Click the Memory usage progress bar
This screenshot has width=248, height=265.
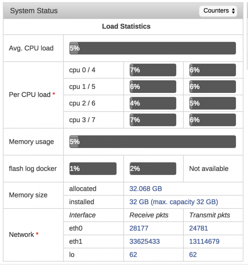[x=153, y=142]
